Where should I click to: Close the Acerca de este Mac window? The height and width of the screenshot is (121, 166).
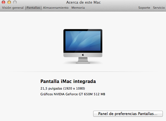pyautogui.click(x=3, y=2)
